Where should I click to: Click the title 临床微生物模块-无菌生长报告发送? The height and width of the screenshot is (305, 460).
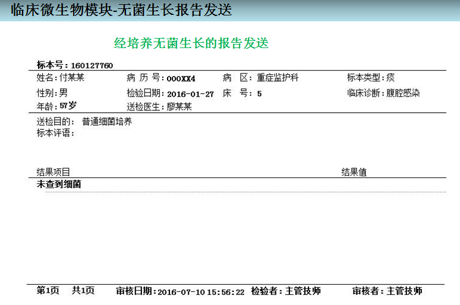tap(121, 10)
